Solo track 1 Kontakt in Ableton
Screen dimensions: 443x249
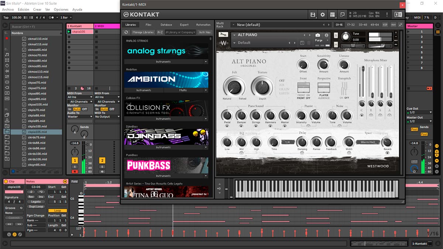(x=75, y=167)
